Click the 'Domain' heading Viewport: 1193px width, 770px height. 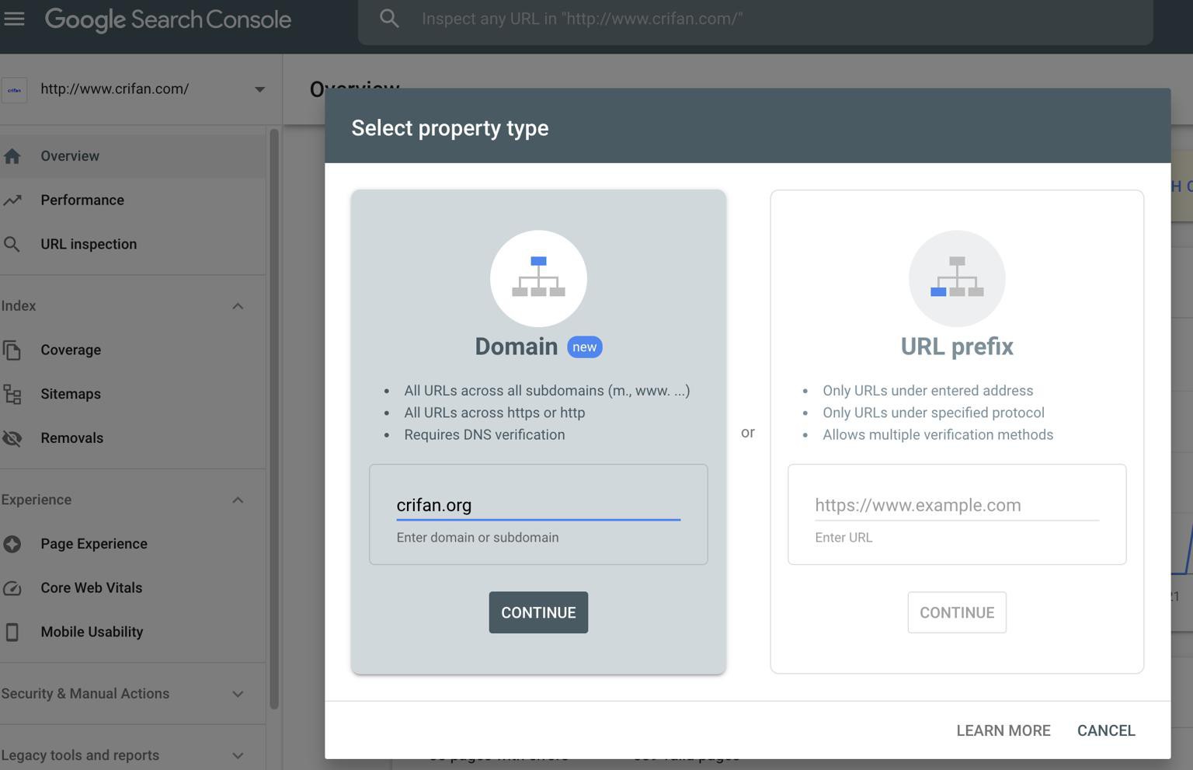[x=517, y=347]
